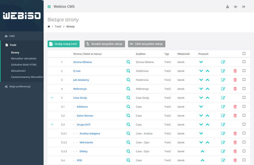254x165 pixels.
Task: Delete the Wdrożenie page via the trash icon
Action: (235, 142)
